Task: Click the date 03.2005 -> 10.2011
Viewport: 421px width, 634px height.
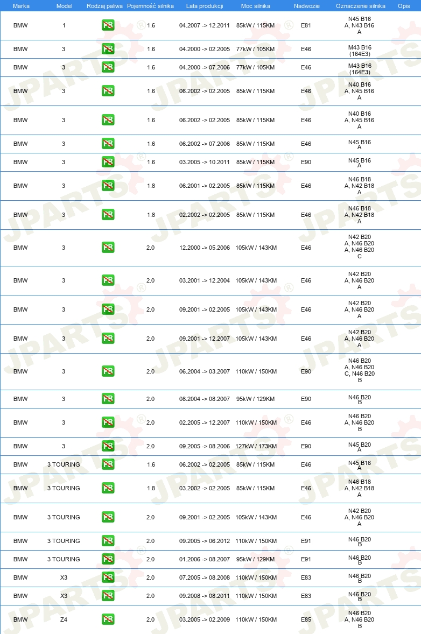Action: click(x=205, y=162)
